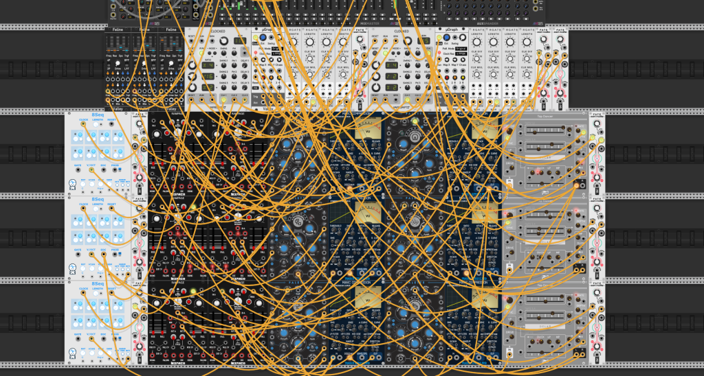This screenshot has height=376, width=704.
Task: Click the IN jack on top Tap Dancer
Action: pyautogui.click(x=509, y=185)
